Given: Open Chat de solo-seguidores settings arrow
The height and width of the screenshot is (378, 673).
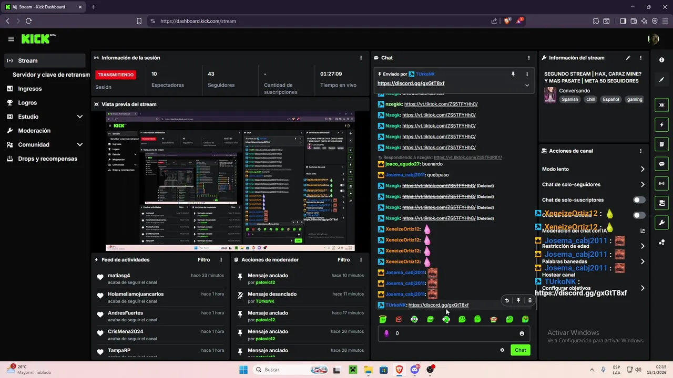Looking at the screenshot, I should pos(643,184).
